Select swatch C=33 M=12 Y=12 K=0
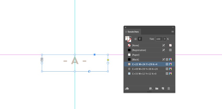Image resolution: width=222 pixels, height=109 pixels. (x=149, y=74)
